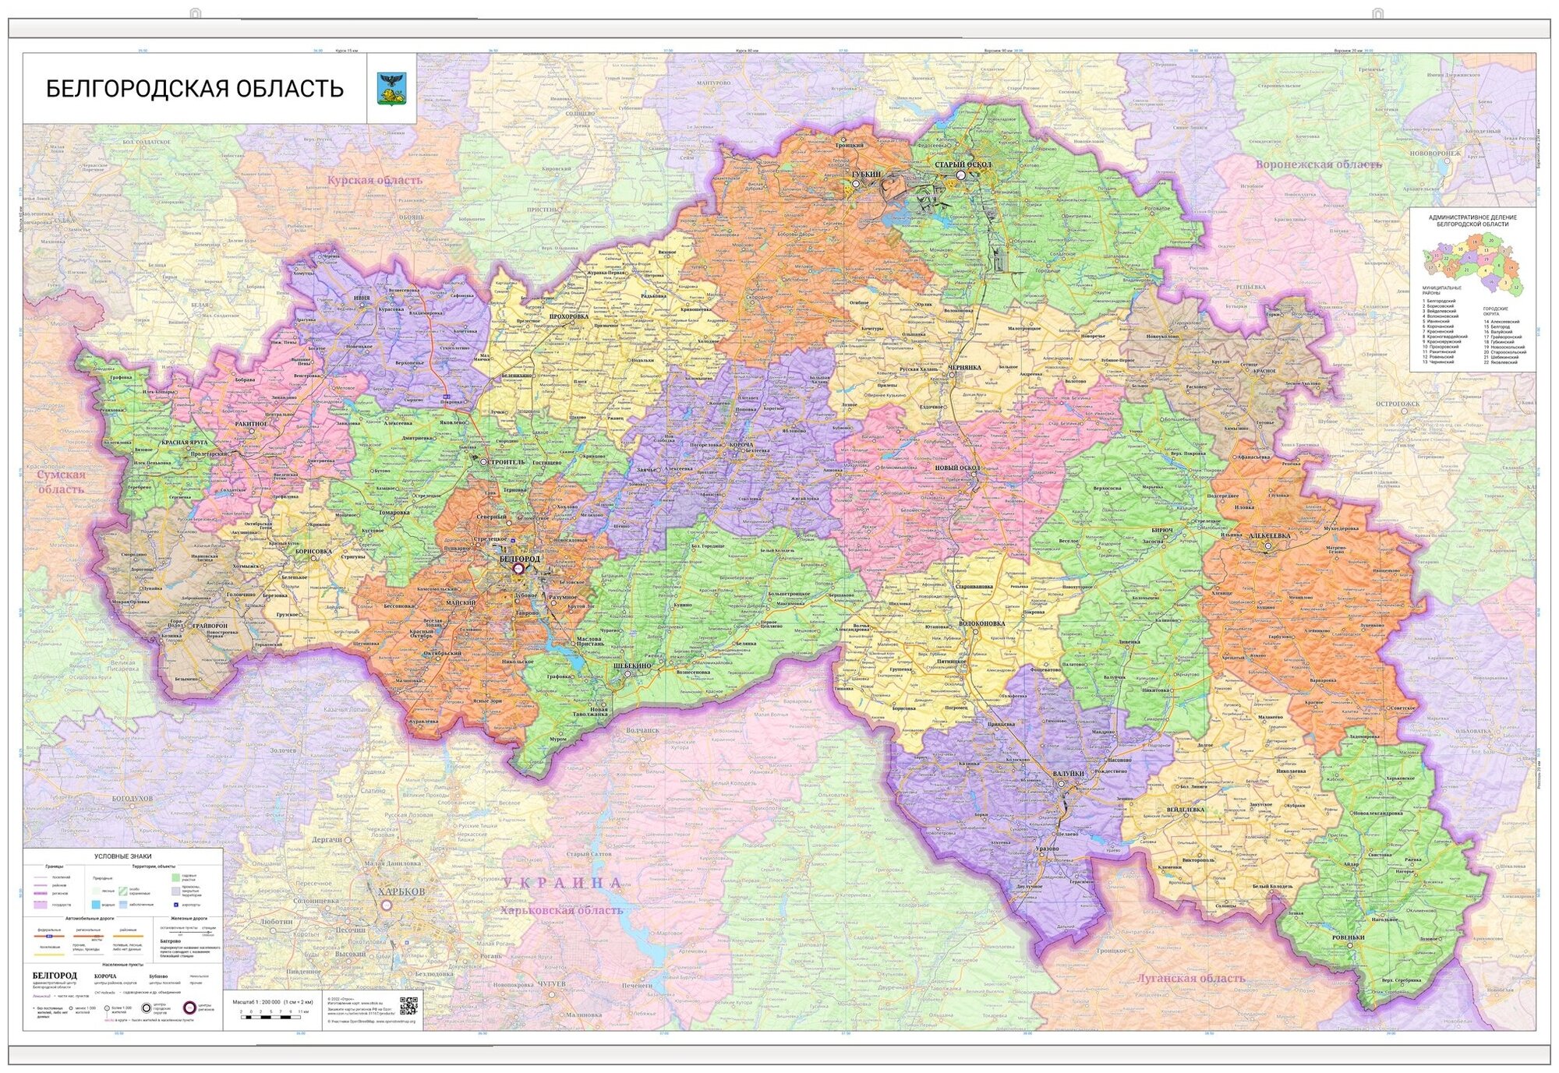1559x1073 pixels.
Task: Click the garden-plots green swatch in legend
Action: click(x=176, y=877)
